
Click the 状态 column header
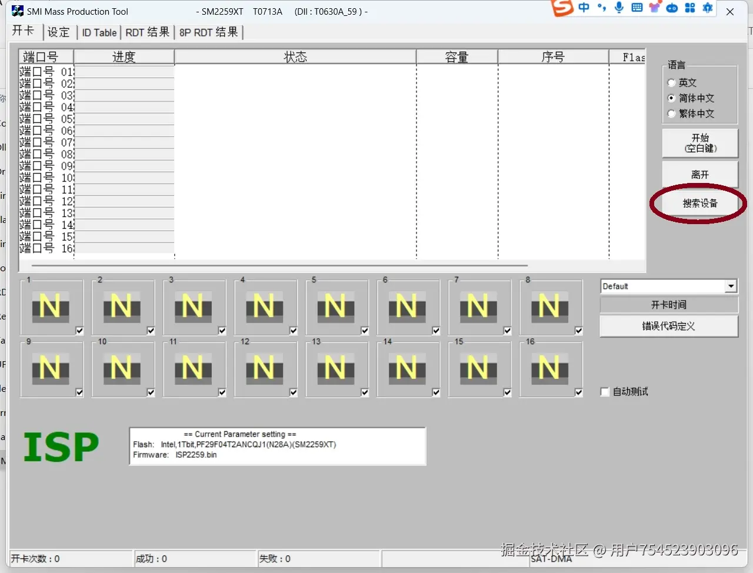295,56
